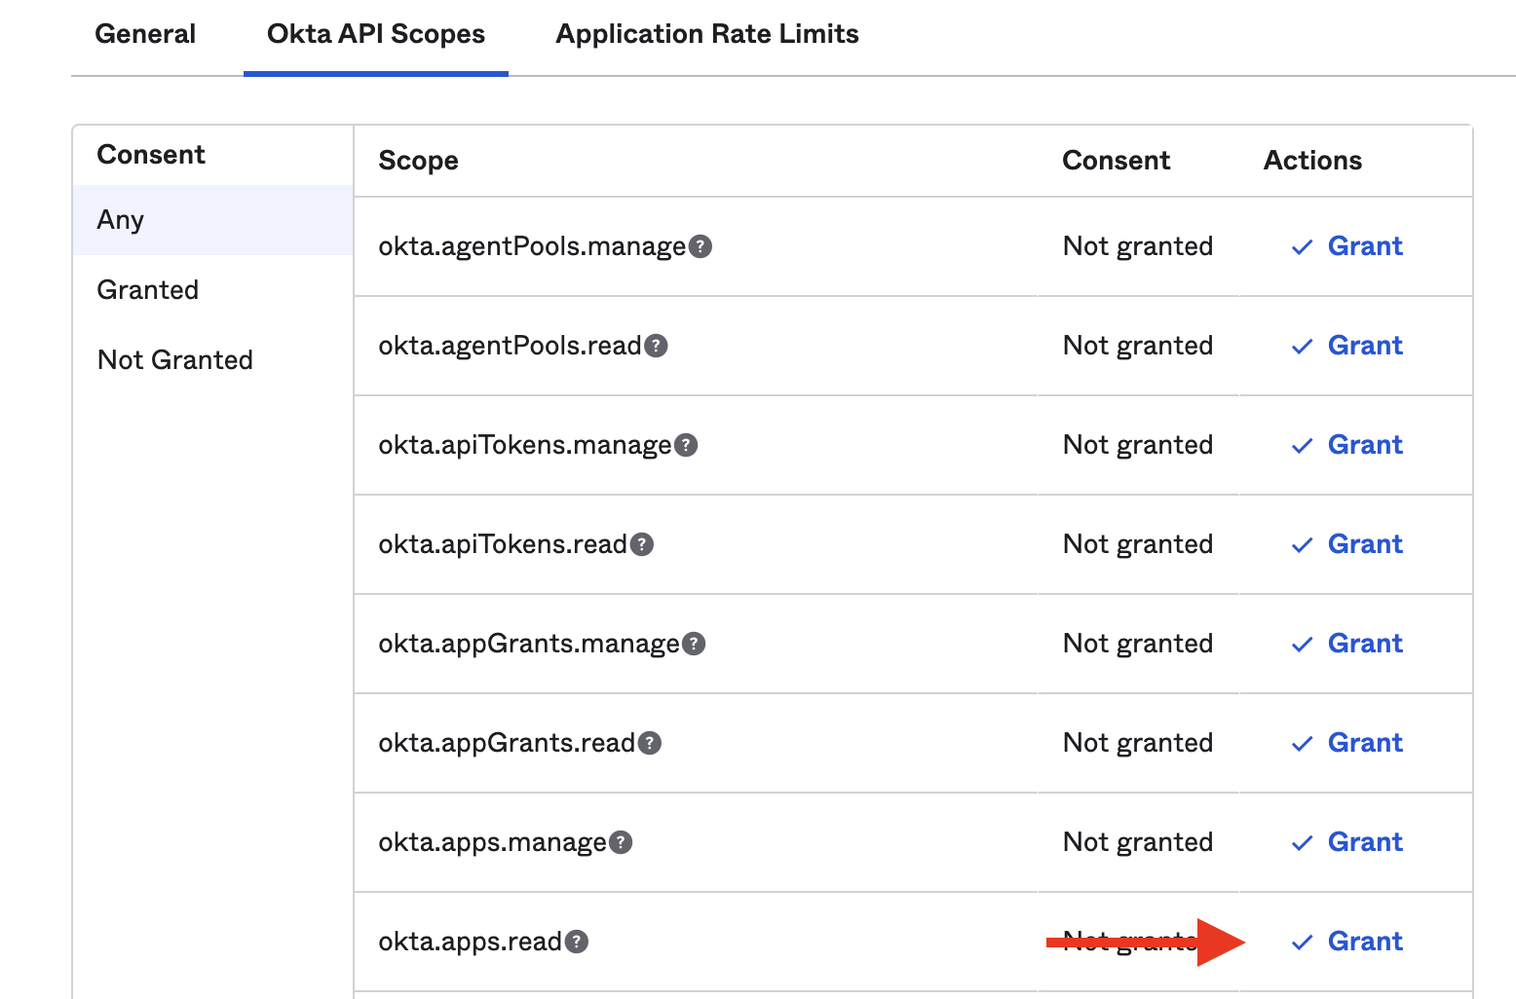Show help info for okta.apiTokens.read
The width and height of the screenshot is (1516, 999).
pos(641,545)
